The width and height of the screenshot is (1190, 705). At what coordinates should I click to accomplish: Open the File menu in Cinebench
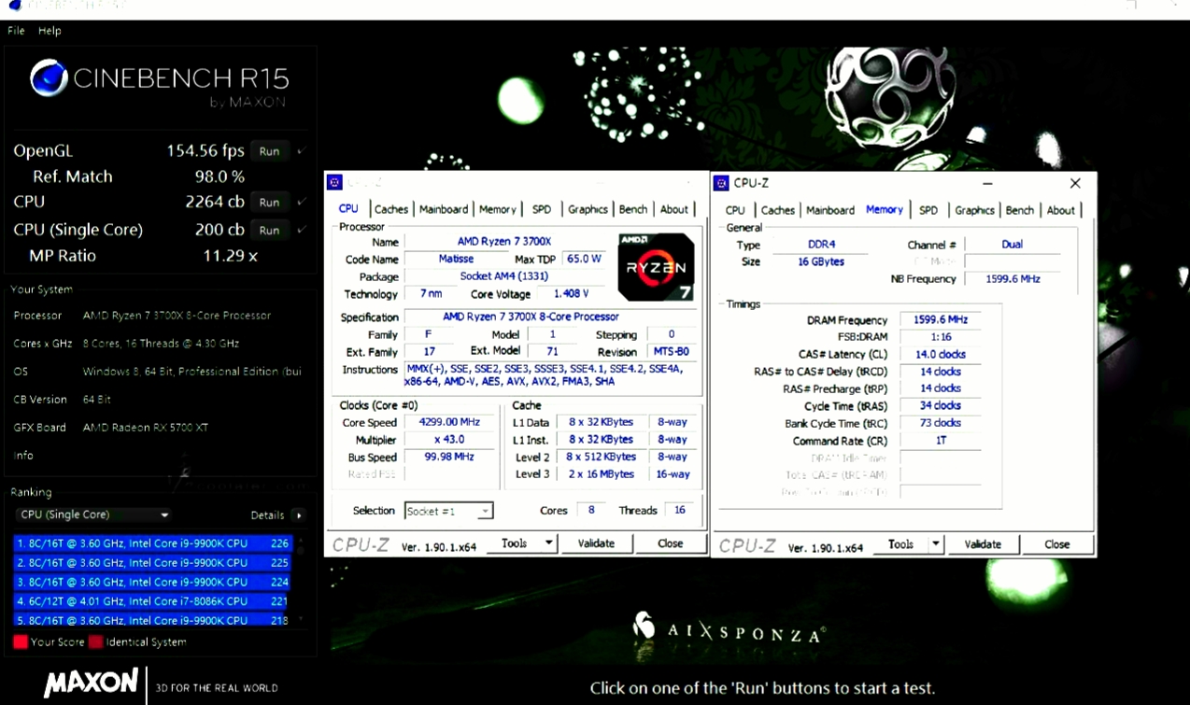click(16, 31)
